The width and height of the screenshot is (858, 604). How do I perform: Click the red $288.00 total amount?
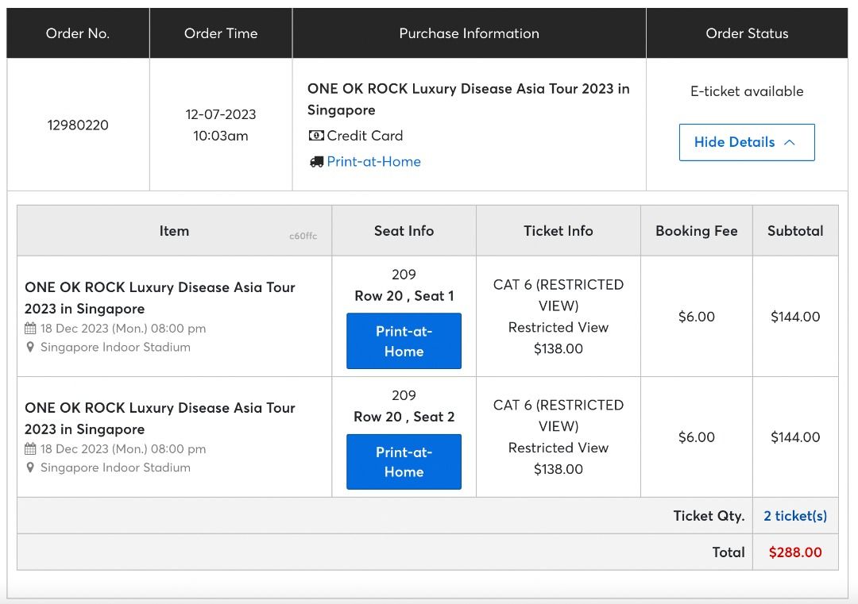pyautogui.click(x=794, y=552)
